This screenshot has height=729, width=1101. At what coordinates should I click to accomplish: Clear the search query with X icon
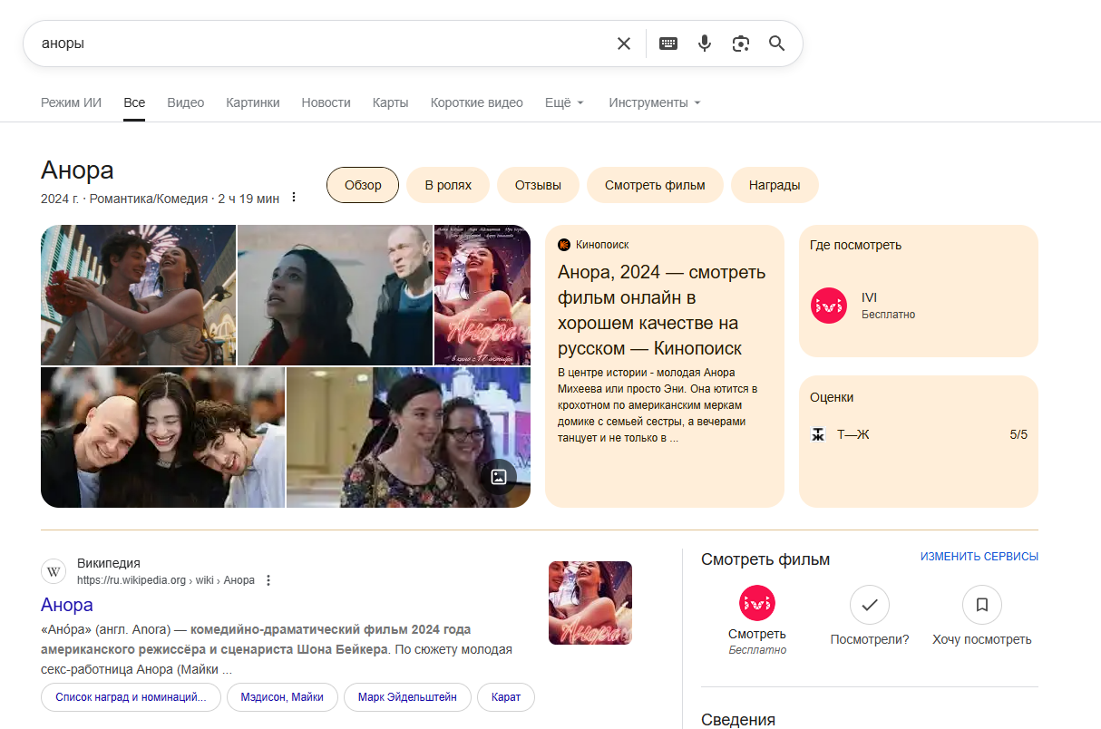624,44
